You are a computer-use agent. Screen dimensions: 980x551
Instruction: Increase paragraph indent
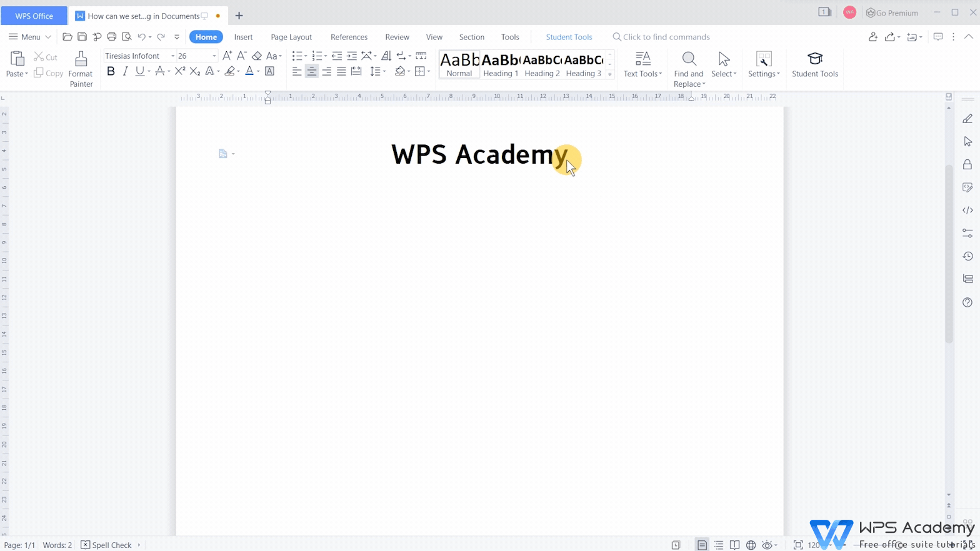tap(352, 56)
